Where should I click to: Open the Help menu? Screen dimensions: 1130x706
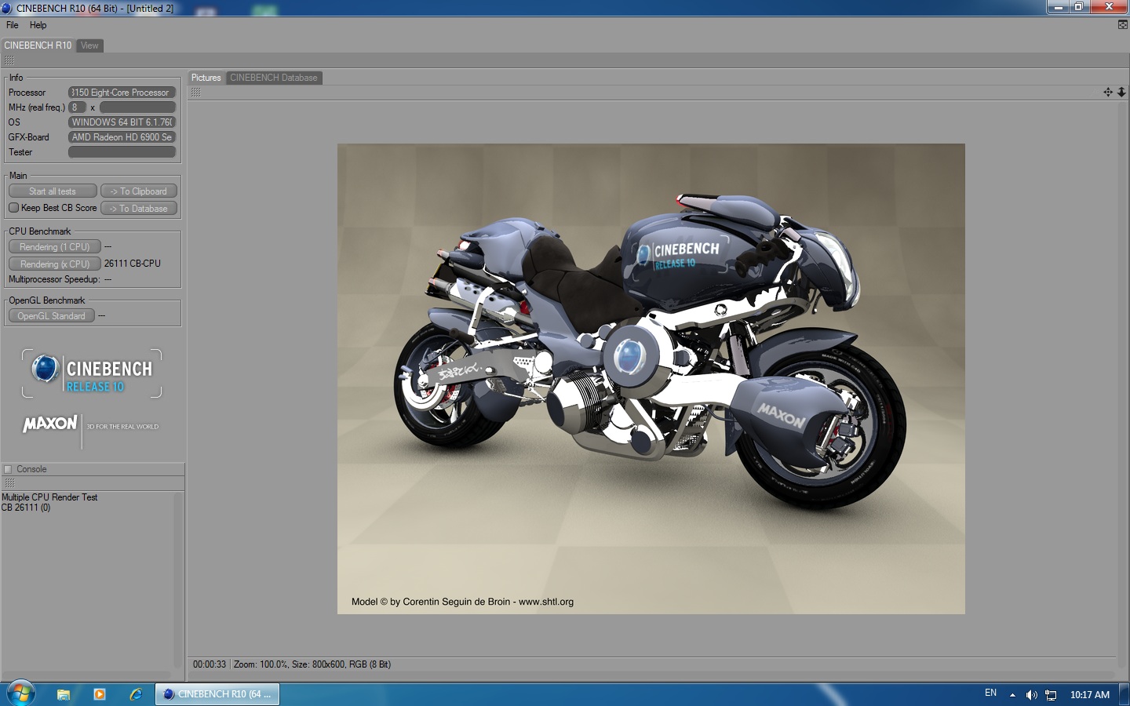[38, 25]
